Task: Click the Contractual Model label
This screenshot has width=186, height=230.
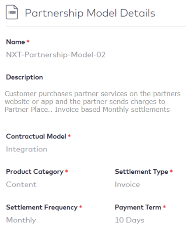Action: tap(36, 136)
